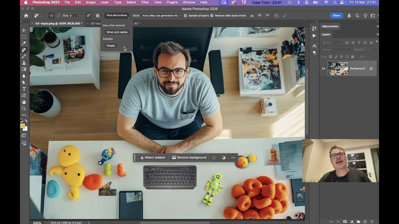Open the Remove tool settings gear menu

coord(98,16)
